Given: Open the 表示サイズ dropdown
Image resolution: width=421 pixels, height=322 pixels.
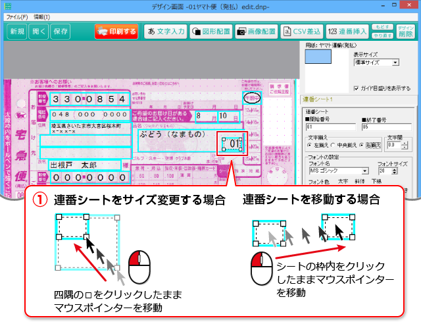Looking at the screenshot, I should pos(376,63).
